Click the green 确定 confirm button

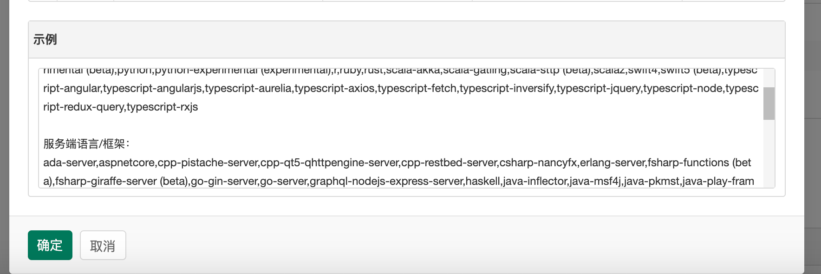point(50,245)
